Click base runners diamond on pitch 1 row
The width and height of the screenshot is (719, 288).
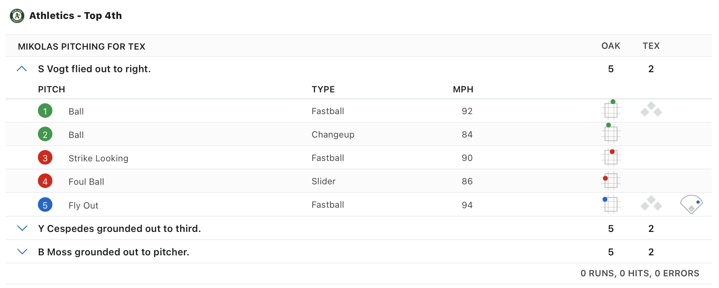651,110
